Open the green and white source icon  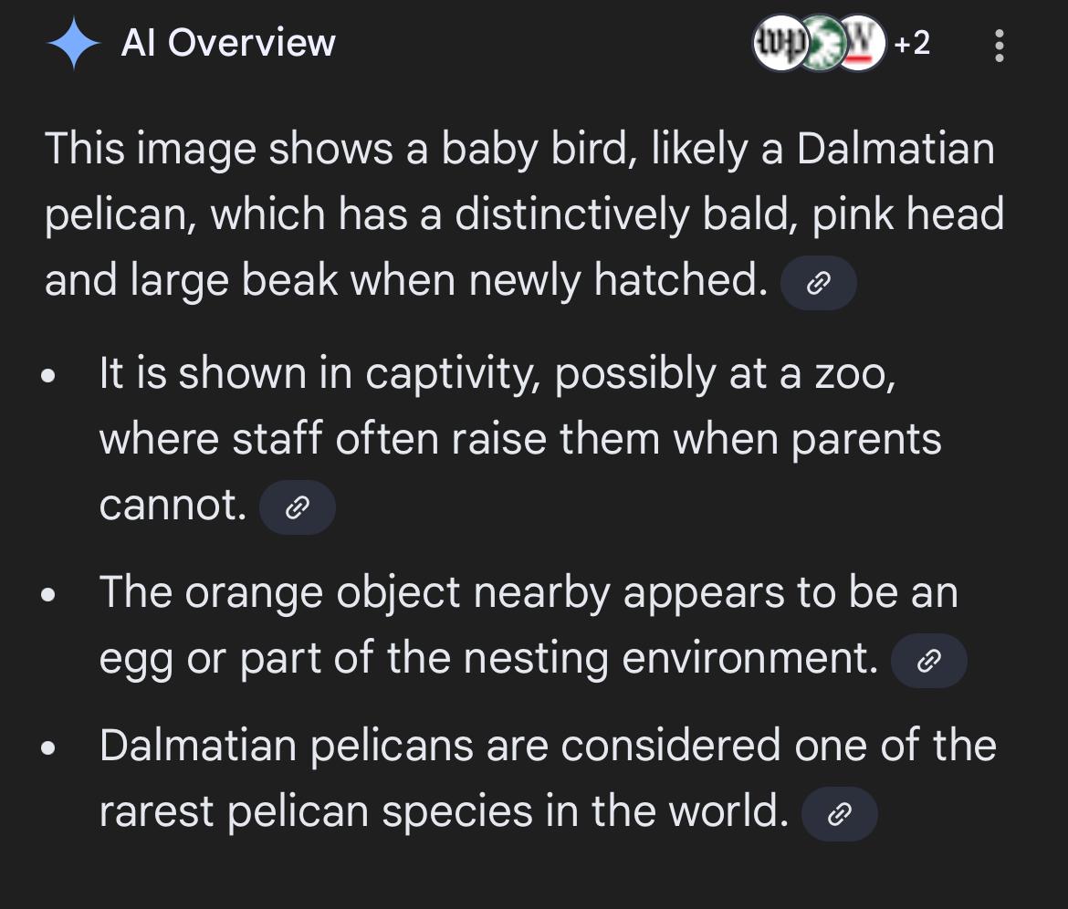click(x=821, y=44)
